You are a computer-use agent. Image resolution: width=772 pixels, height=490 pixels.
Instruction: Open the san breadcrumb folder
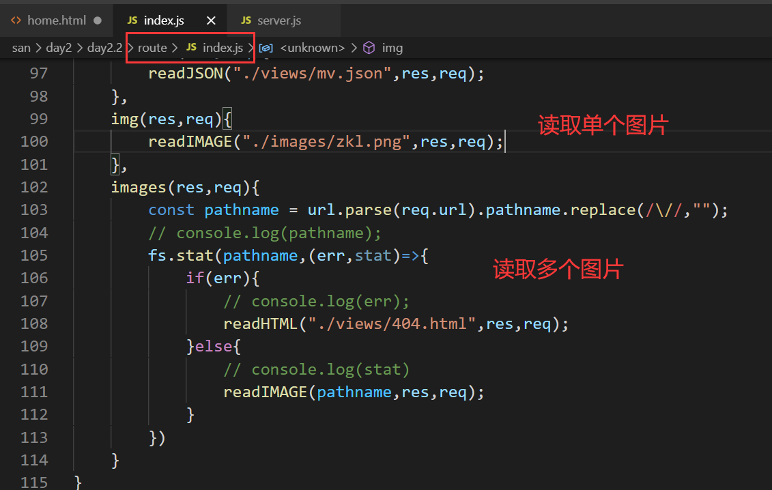(21, 48)
